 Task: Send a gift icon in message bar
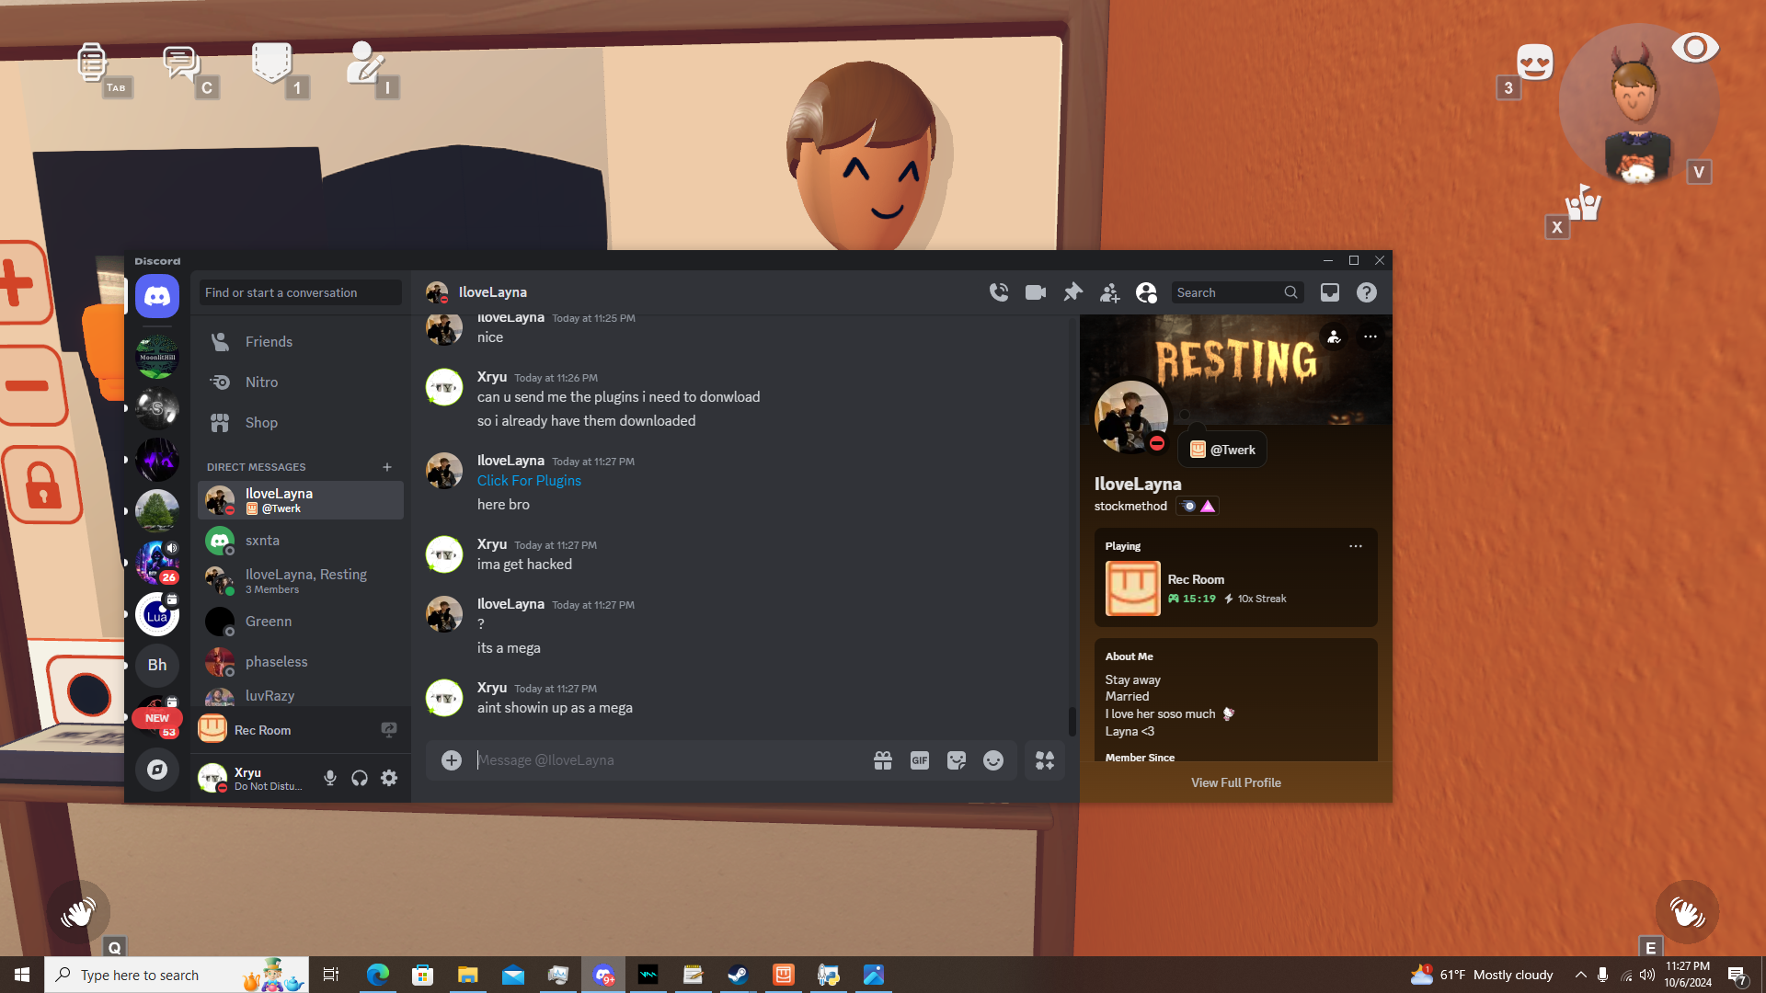(x=883, y=760)
